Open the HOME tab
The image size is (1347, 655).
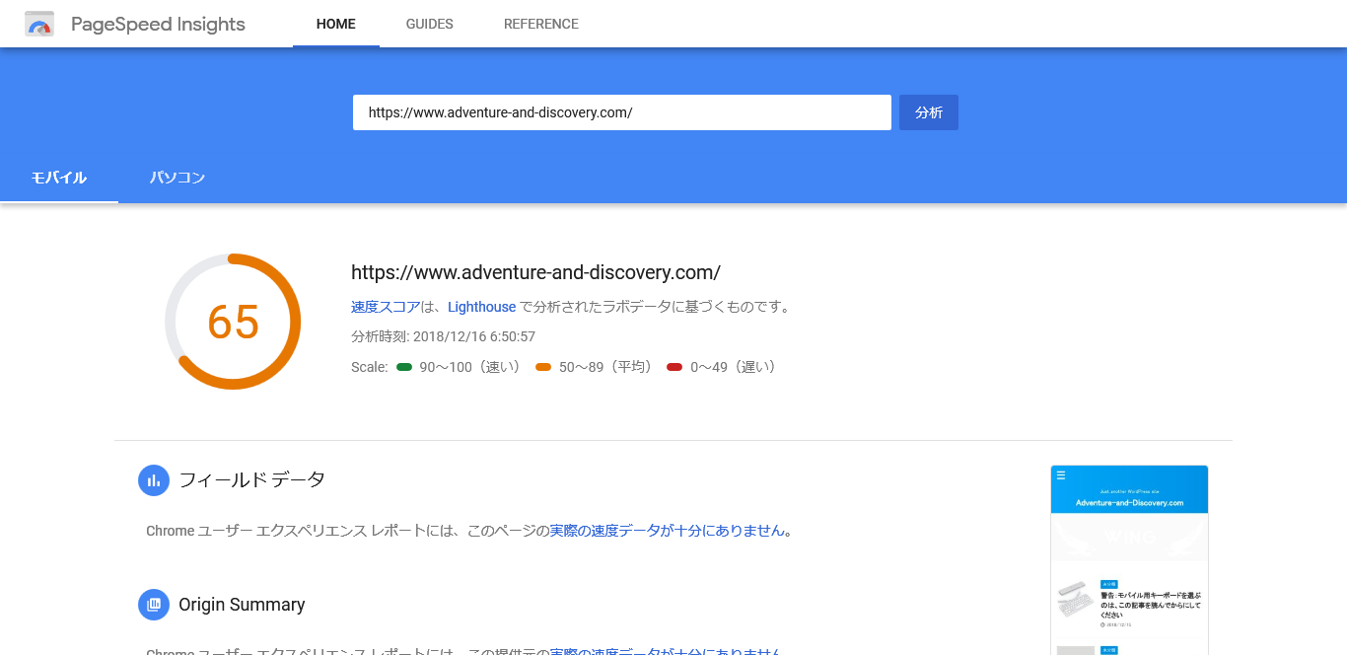336,24
